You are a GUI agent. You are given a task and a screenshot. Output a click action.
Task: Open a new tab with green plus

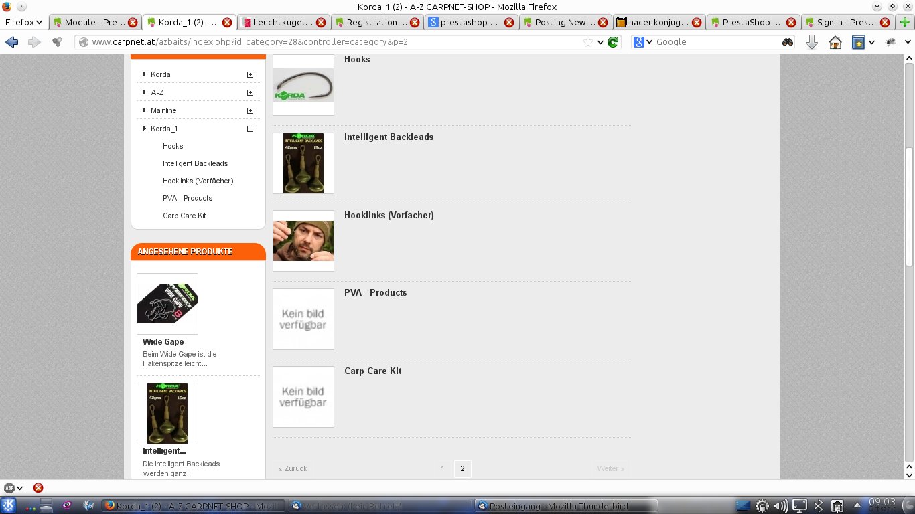click(906, 22)
